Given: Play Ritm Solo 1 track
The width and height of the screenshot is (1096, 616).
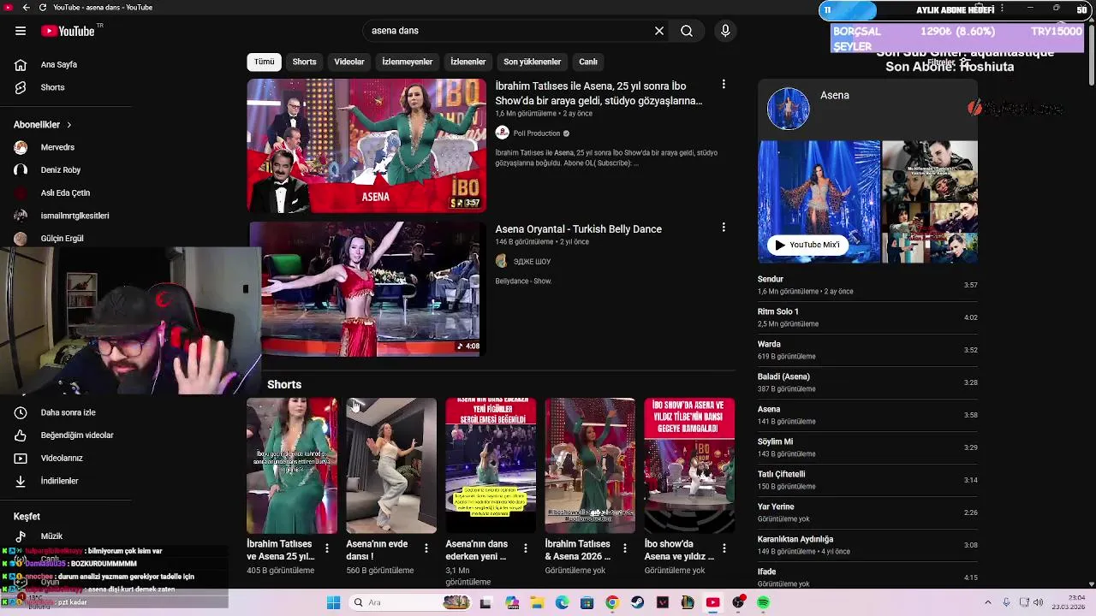Looking at the screenshot, I should (x=867, y=317).
